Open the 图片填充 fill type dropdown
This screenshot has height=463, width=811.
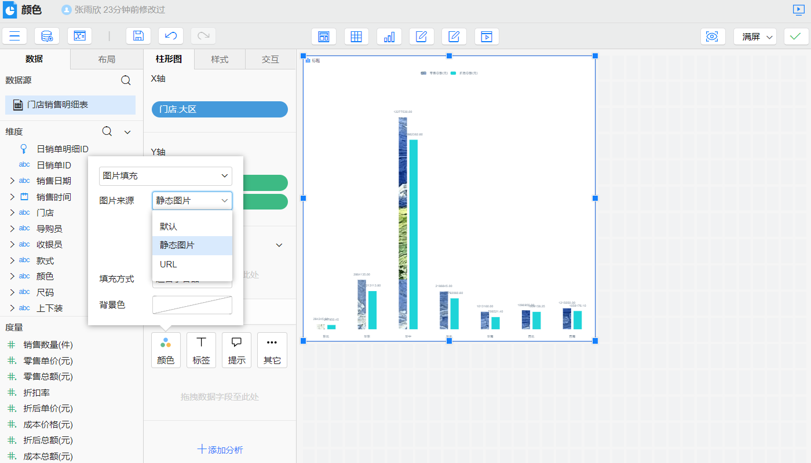coord(166,176)
